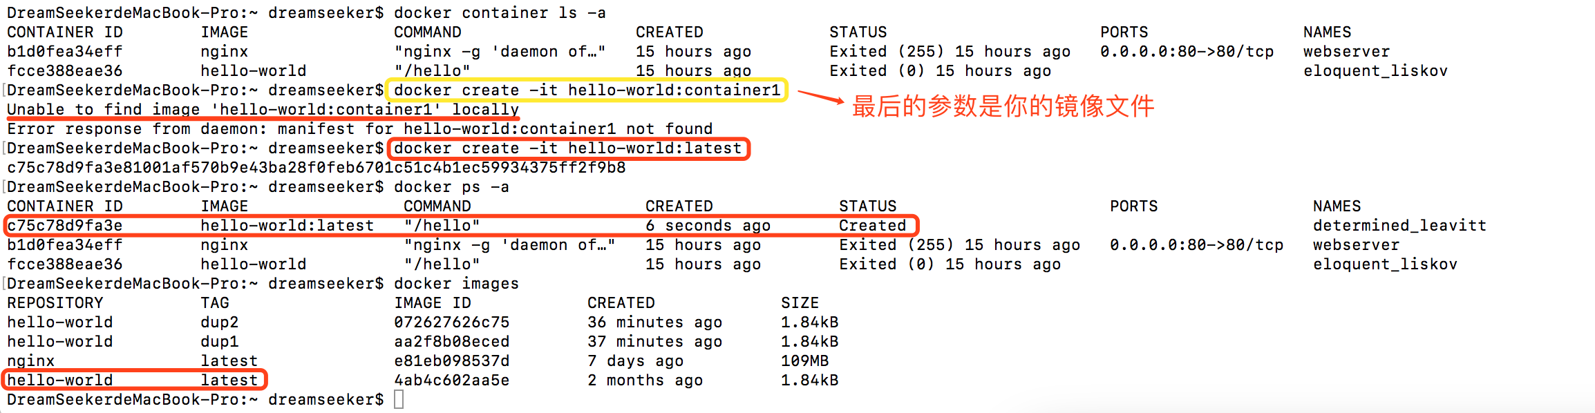This screenshot has height=413, width=1595.
Task: Select image ID 4ab4c602aa5e
Action: click(451, 380)
